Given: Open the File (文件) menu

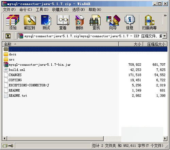Looking at the screenshot, I should (x=9, y=10).
